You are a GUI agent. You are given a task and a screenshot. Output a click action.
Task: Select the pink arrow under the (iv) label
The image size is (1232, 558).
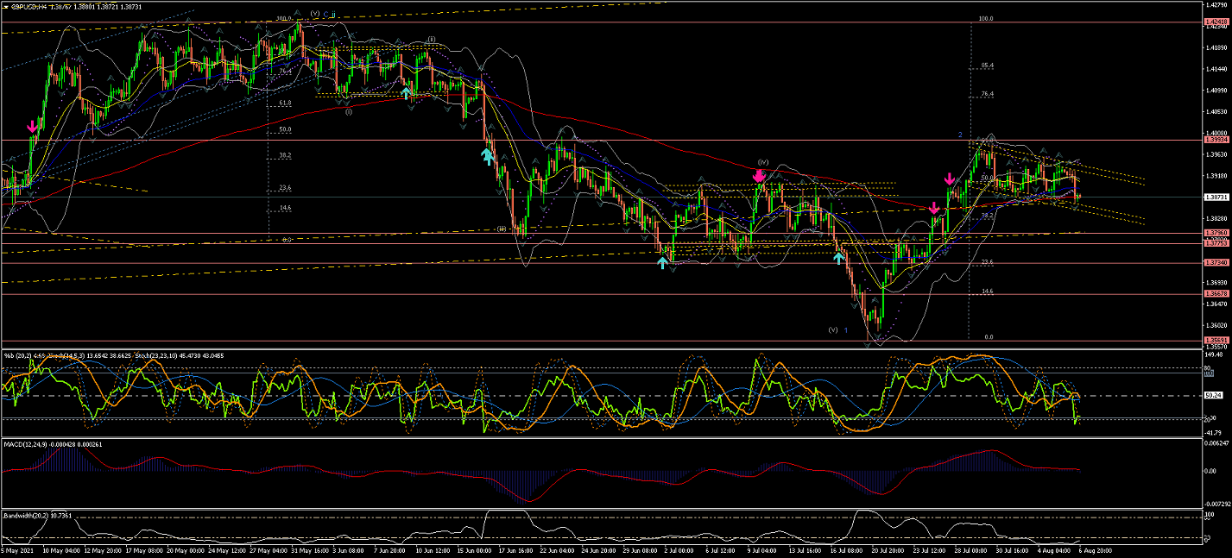click(760, 176)
